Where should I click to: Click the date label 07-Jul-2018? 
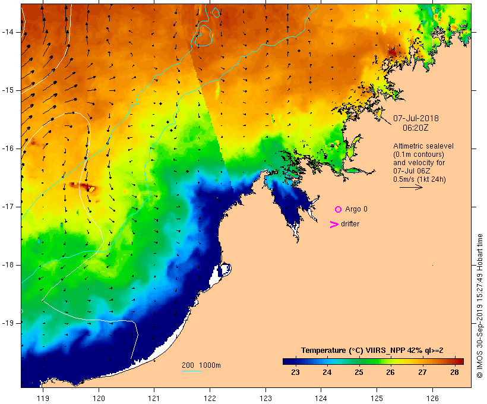point(416,118)
